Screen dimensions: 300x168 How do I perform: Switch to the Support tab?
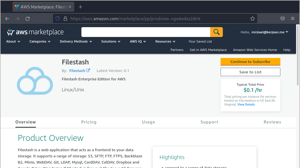(x=209, y=122)
